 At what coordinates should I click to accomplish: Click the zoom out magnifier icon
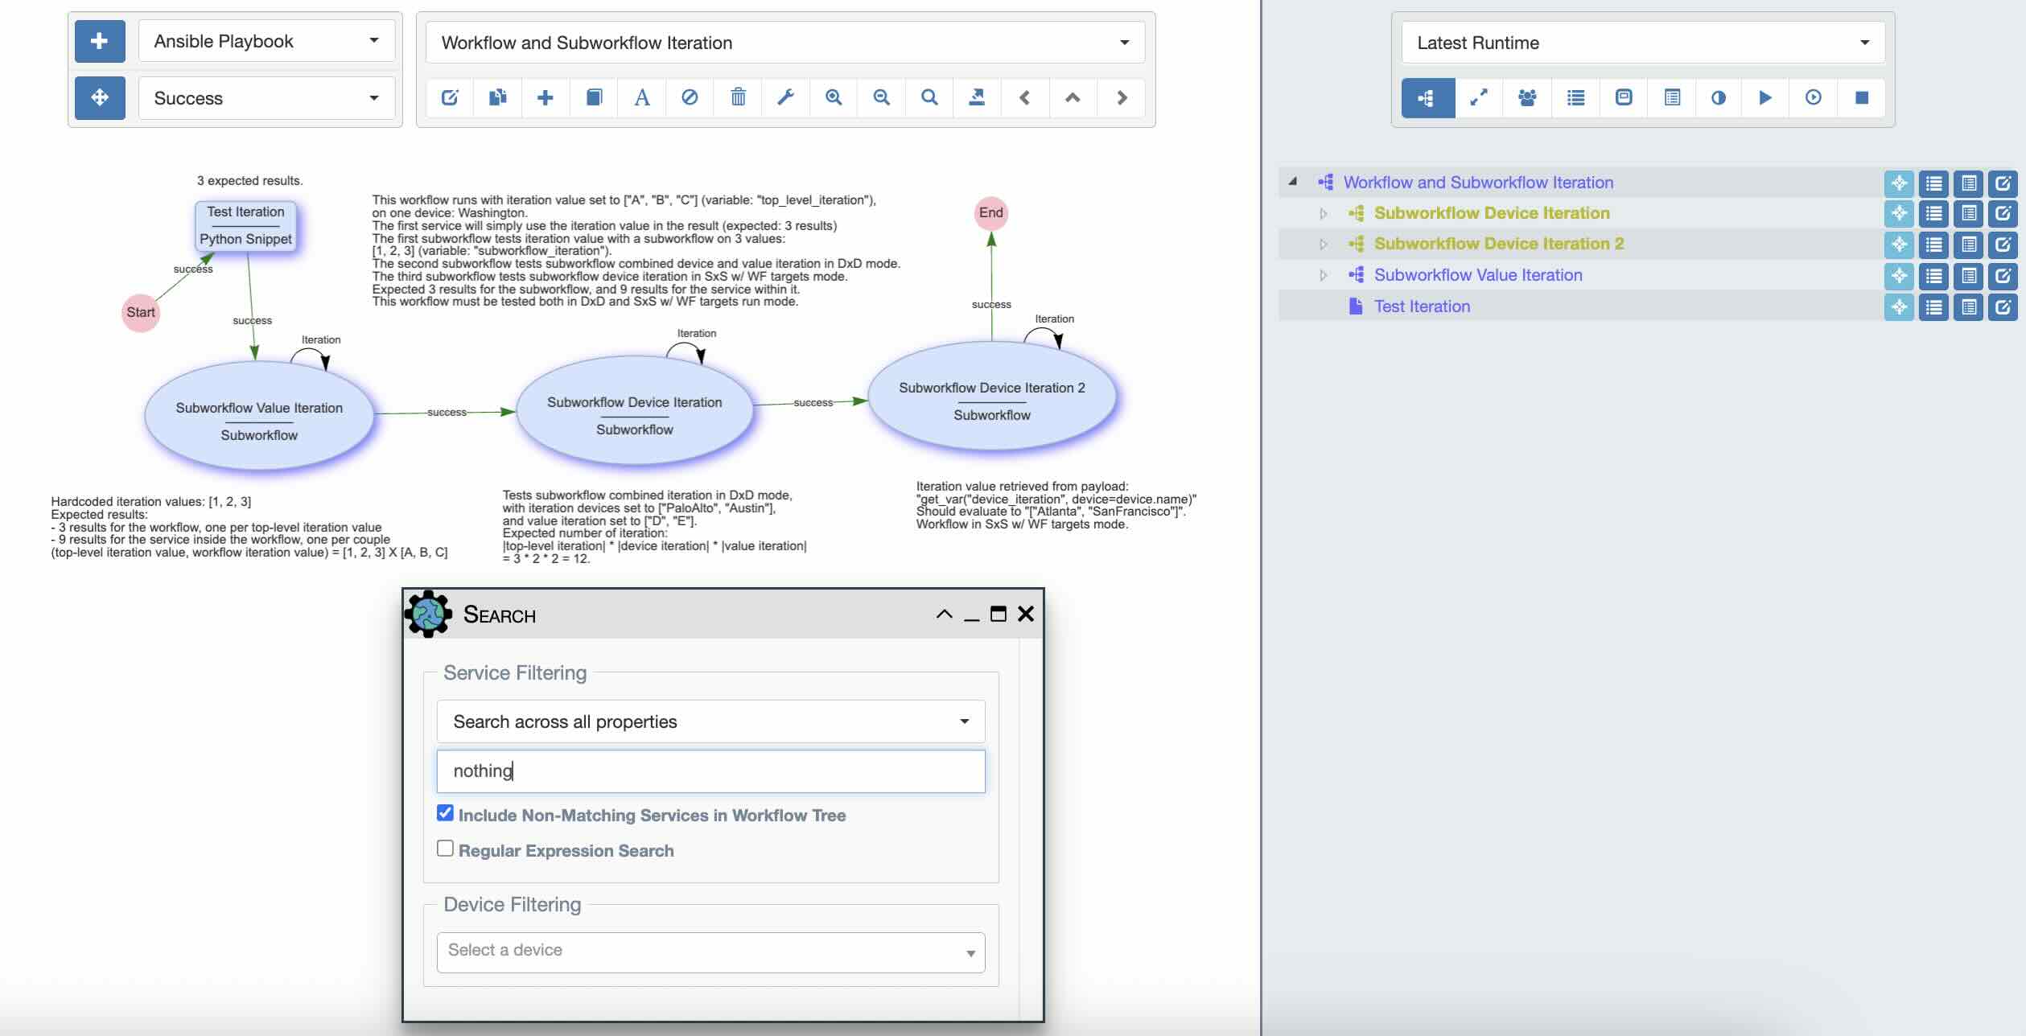coord(882,98)
